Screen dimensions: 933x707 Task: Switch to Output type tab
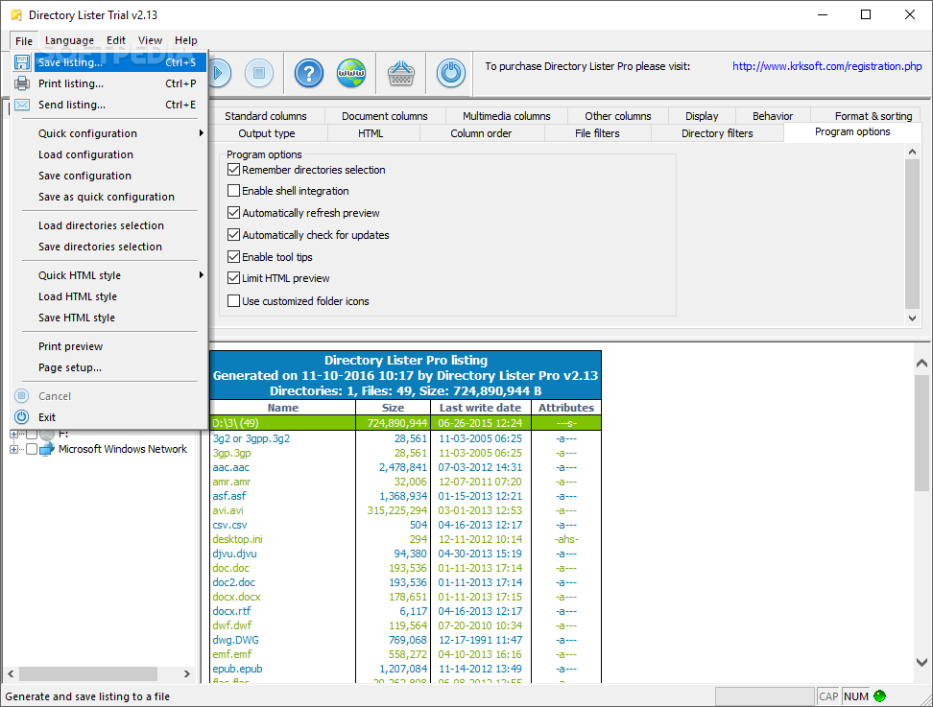[x=267, y=133]
